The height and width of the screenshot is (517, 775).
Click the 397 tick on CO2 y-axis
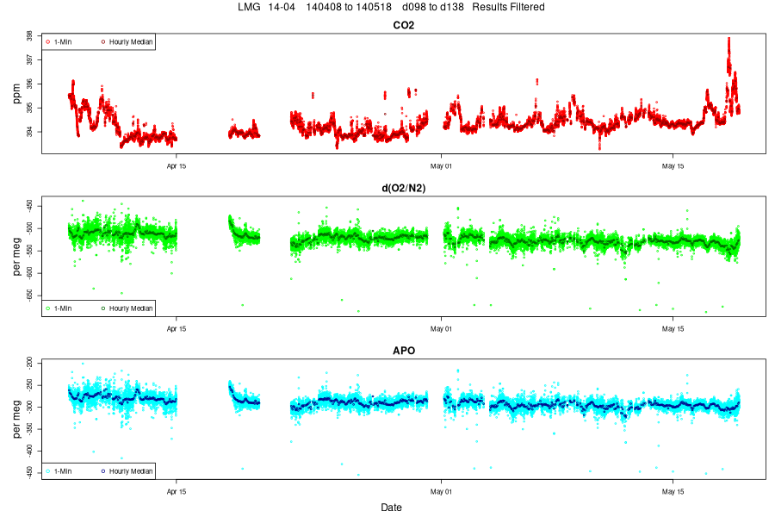(29, 59)
